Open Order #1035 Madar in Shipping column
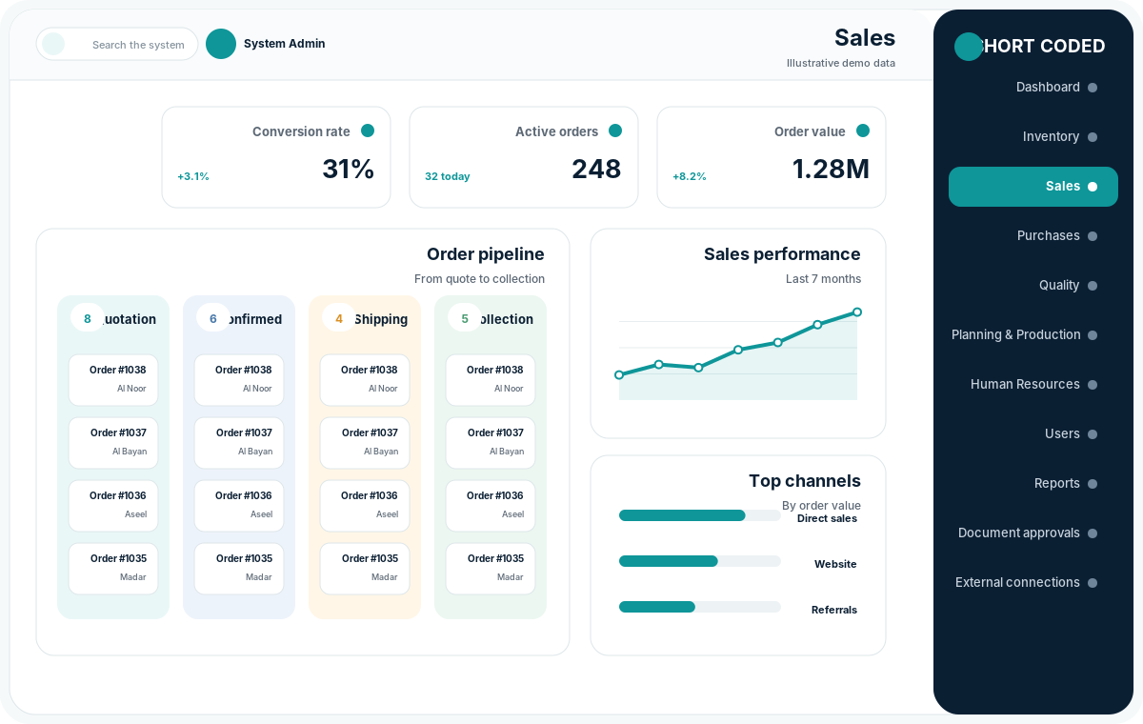 click(365, 569)
